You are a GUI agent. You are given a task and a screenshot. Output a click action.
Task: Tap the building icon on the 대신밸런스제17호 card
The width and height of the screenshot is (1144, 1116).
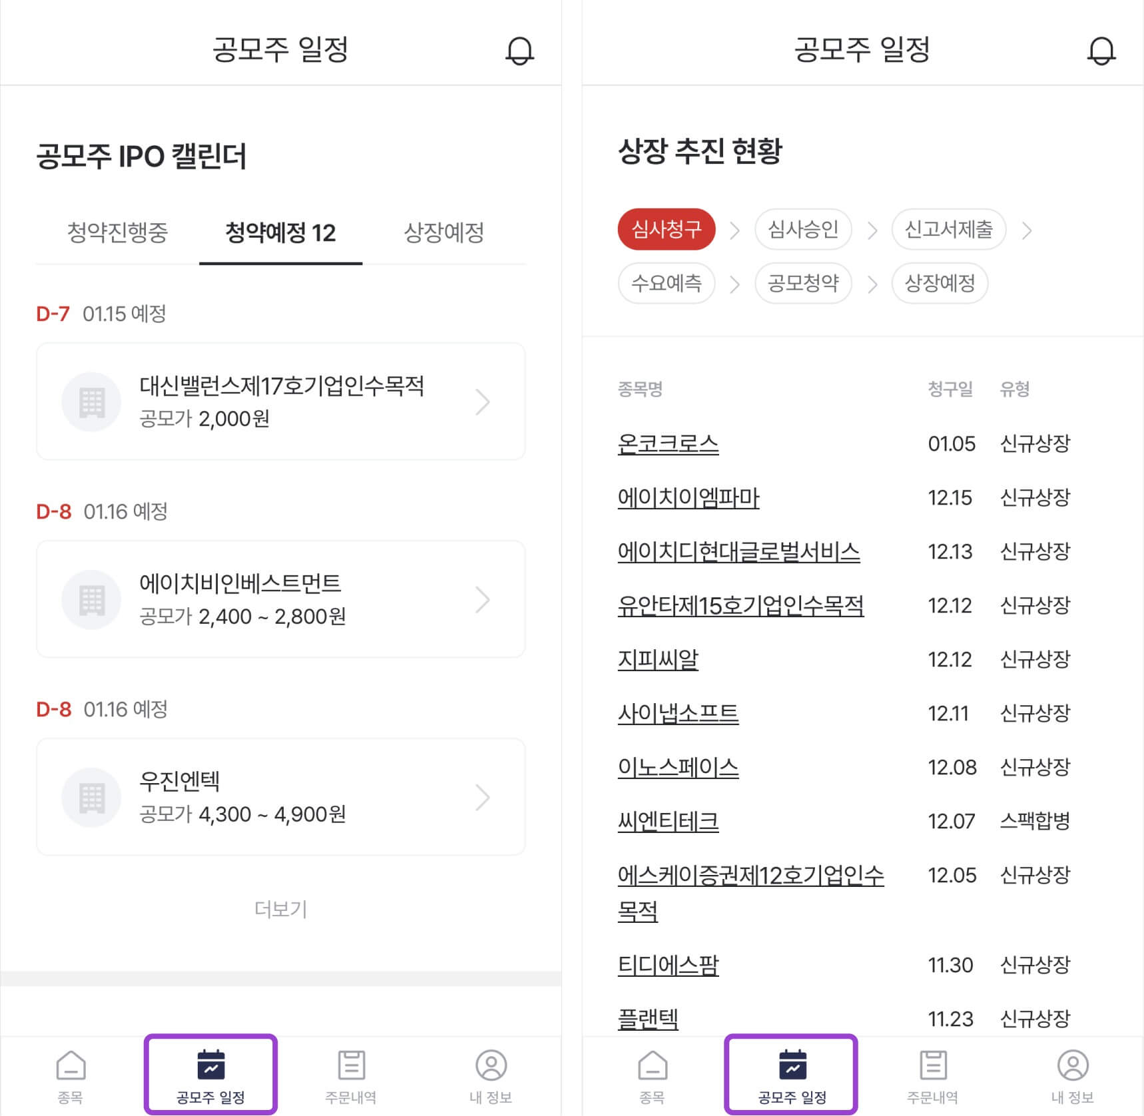coord(91,401)
